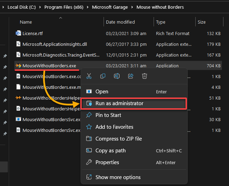Click the 12/01/2015 2:31 pm date cell

pyautogui.click(x=126, y=55)
